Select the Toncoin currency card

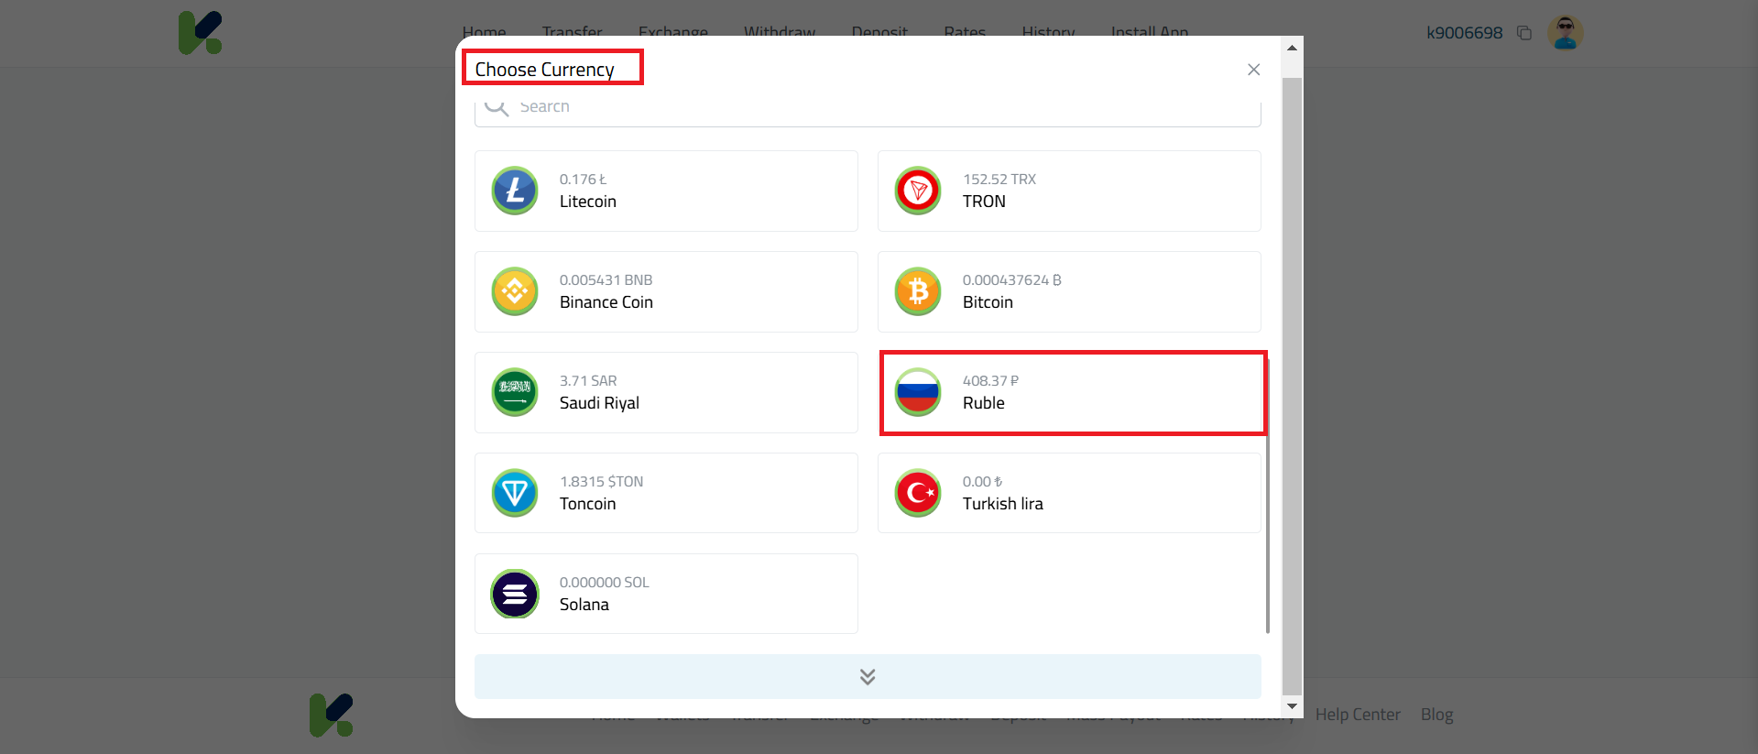coord(666,493)
